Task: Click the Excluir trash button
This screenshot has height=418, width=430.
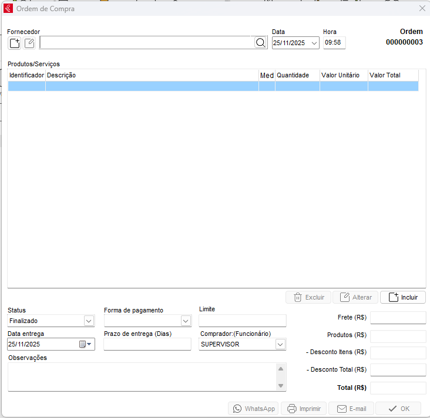Action: [x=308, y=297]
